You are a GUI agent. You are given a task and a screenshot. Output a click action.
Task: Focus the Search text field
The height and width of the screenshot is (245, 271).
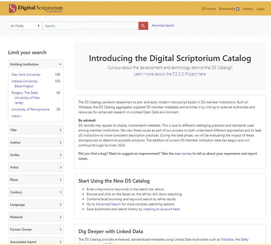pyautogui.click(x=90, y=26)
